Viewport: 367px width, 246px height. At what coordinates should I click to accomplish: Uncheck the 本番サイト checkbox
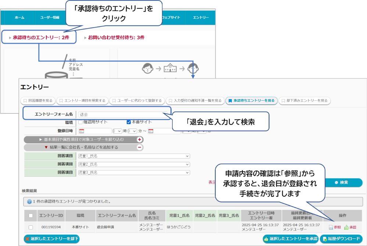tap(129, 122)
